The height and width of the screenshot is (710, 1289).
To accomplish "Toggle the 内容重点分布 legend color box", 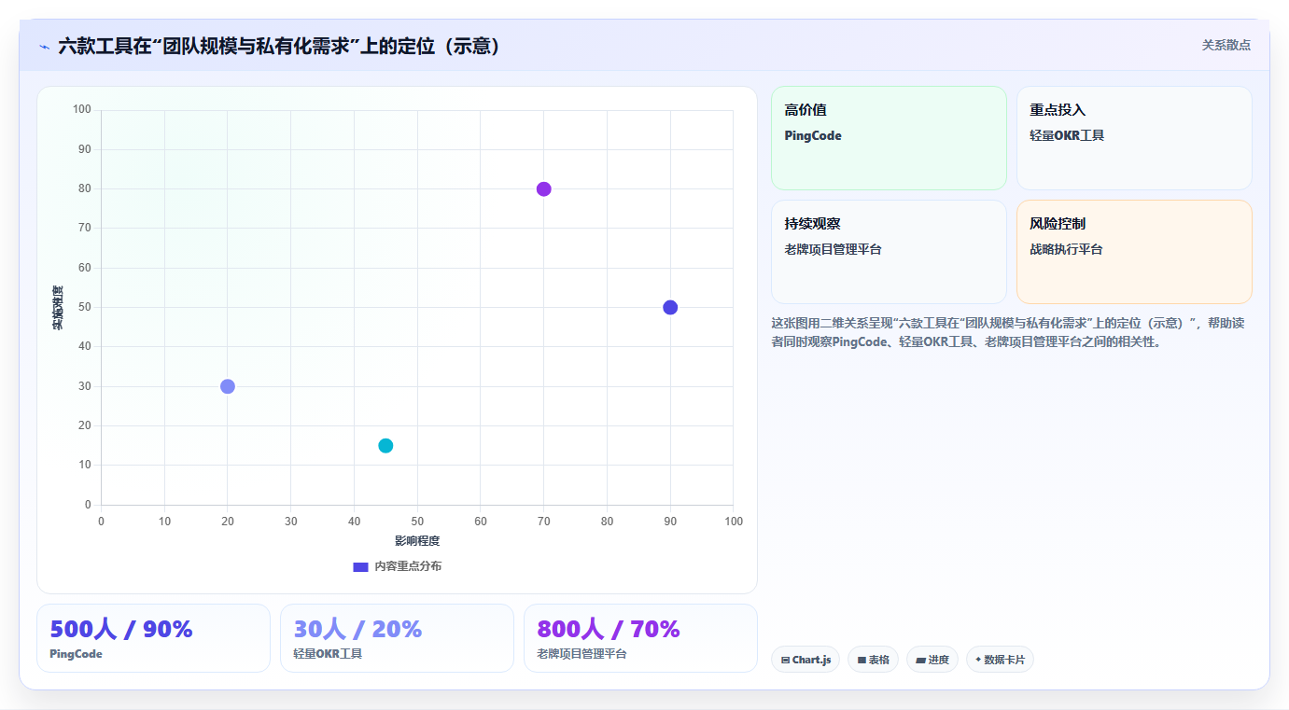I will coord(360,566).
